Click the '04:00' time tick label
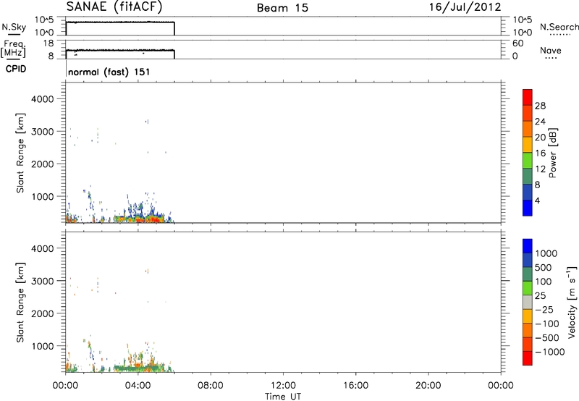 tap(138, 386)
